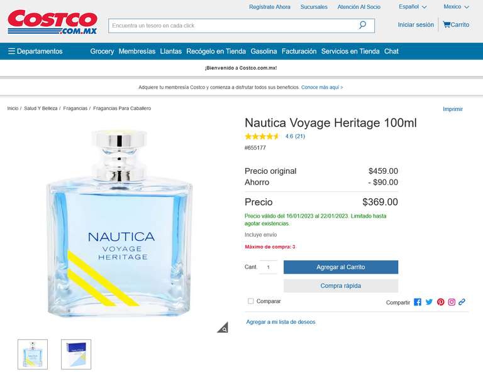Select the perfume box thumbnail
The height and width of the screenshot is (389, 483).
pos(76,354)
